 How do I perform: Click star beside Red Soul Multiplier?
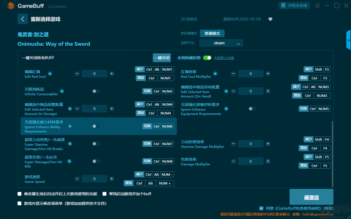pyautogui.click(x=215, y=74)
